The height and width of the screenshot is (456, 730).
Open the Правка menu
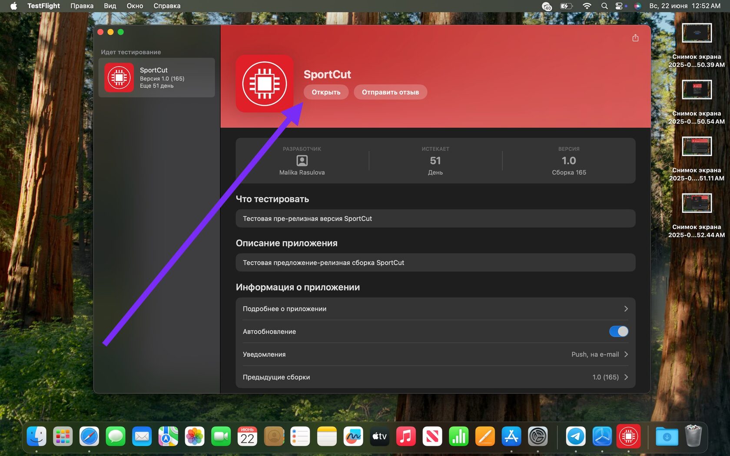pyautogui.click(x=82, y=6)
